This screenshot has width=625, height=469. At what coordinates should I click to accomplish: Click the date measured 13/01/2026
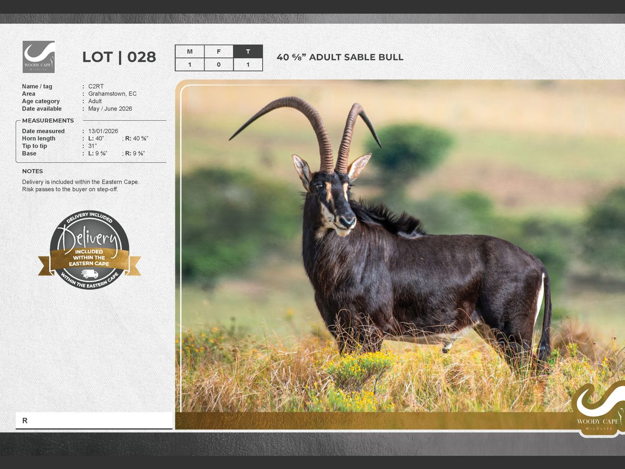103,131
